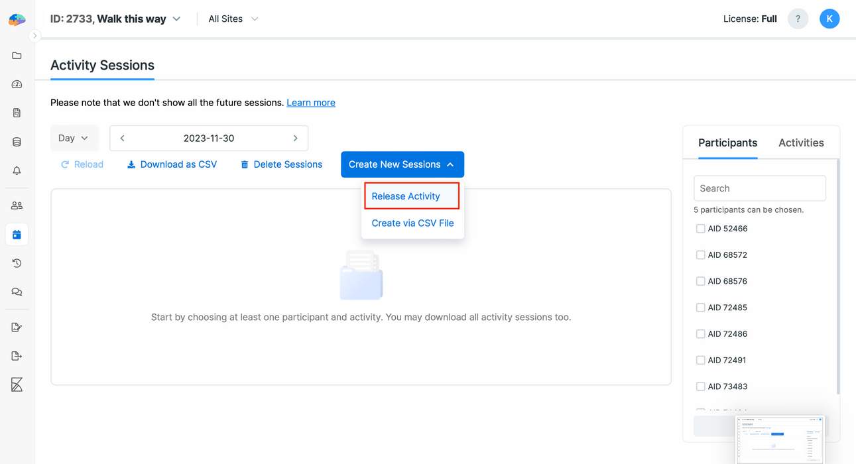The image size is (856, 464).
Task: Go to the next date with right arrow
Action: 295,139
